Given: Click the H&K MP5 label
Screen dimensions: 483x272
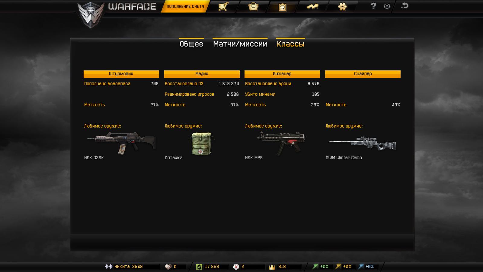Looking at the screenshot, I should pos(254,158).
